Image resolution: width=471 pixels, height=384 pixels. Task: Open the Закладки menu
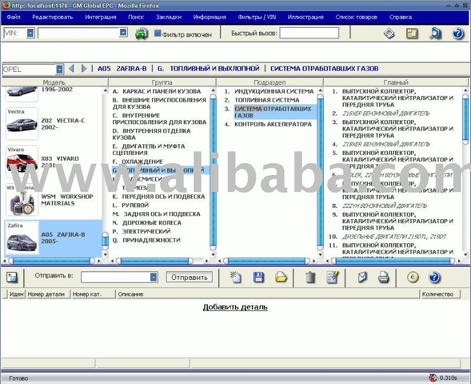[x=168, y=17]
